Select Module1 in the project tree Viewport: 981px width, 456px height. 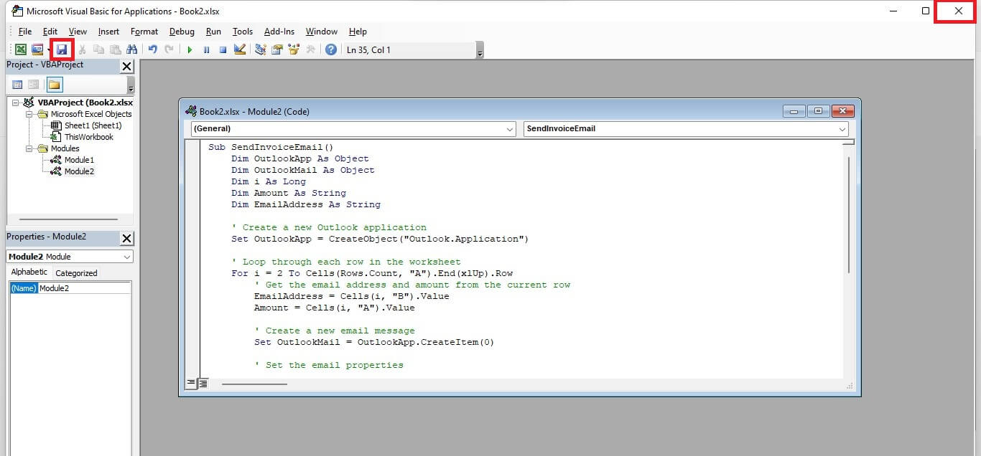[x=79, y=160]
